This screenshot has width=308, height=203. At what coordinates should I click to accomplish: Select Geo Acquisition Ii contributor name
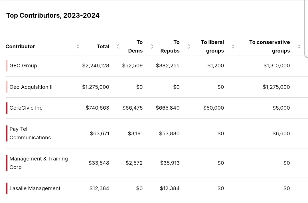click(31, 87)
